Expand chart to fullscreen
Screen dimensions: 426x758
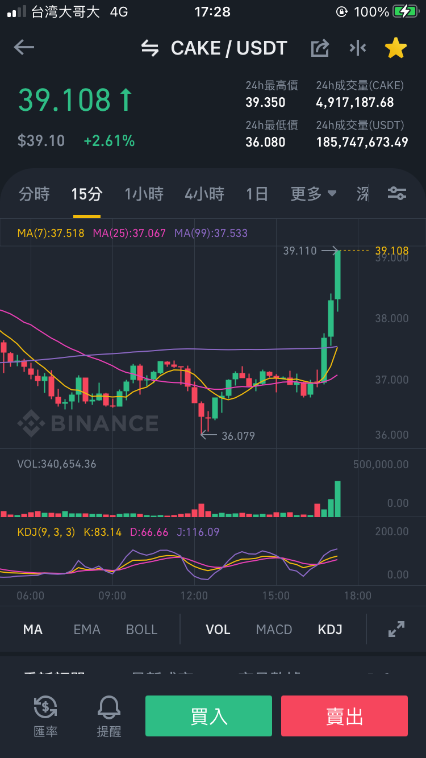(396, 629)
